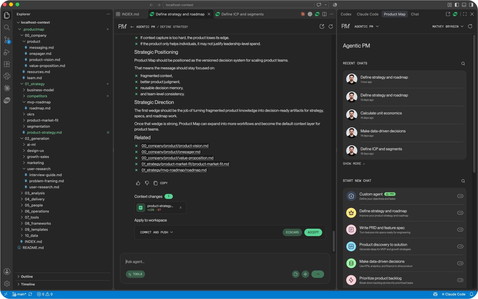
Task: Split the editor right
Action: click(x=324, y=14)
